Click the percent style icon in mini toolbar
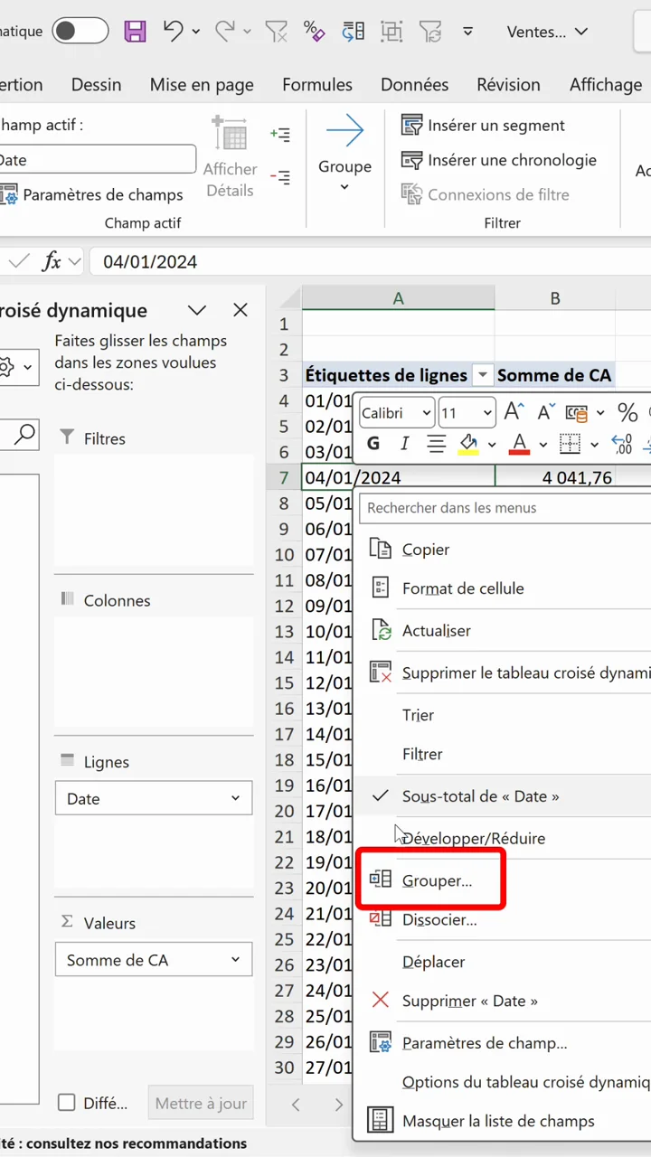Screen dimensions: 651x1157 point(627,413)
